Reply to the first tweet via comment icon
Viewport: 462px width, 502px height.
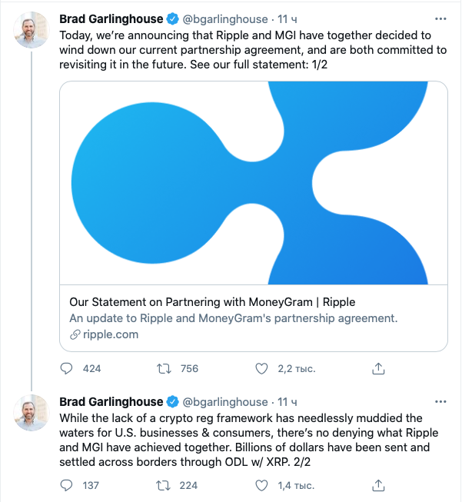(67, 368)
